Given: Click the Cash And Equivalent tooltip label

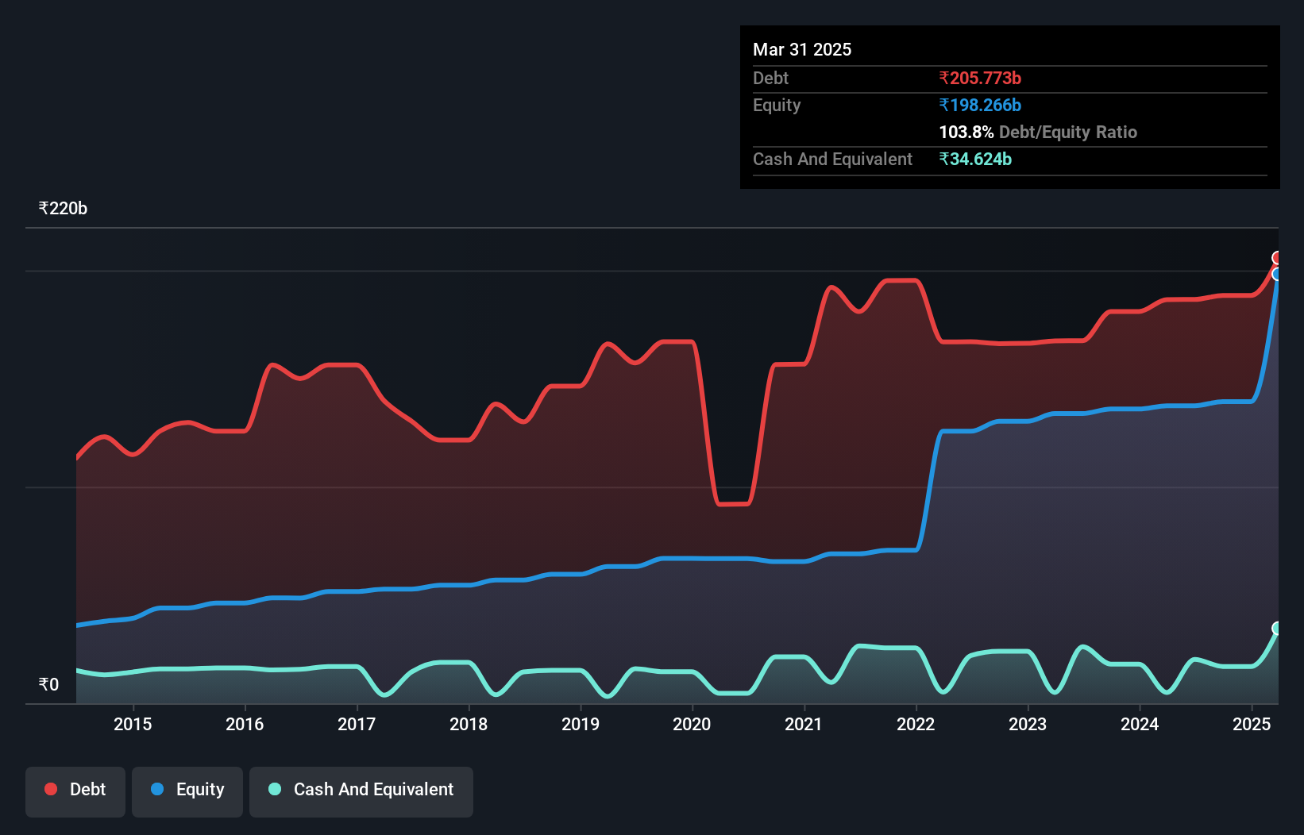Looking at the screenshot, I should click(832, 159).
